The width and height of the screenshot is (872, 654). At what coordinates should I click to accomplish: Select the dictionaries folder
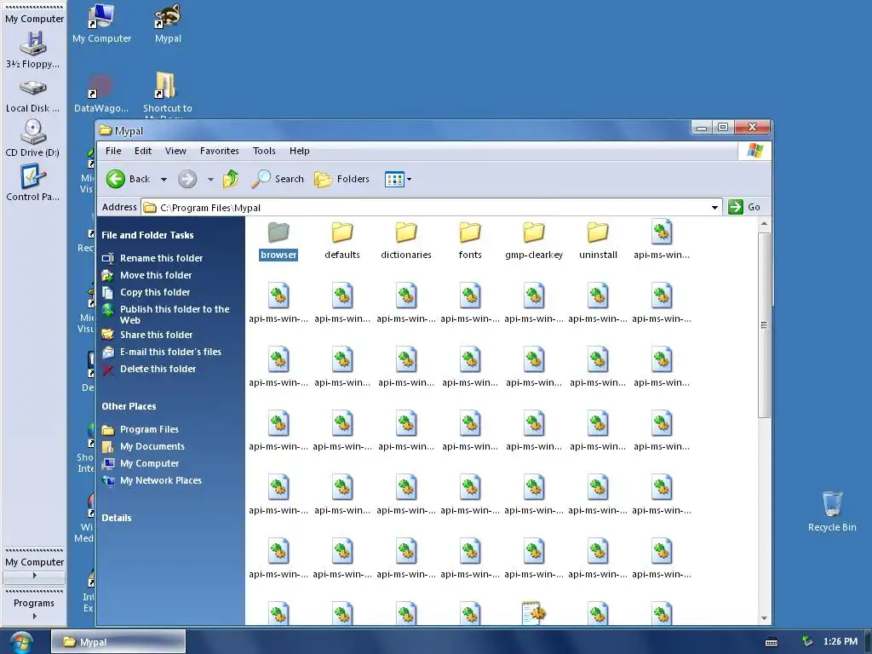pos(406,239)
